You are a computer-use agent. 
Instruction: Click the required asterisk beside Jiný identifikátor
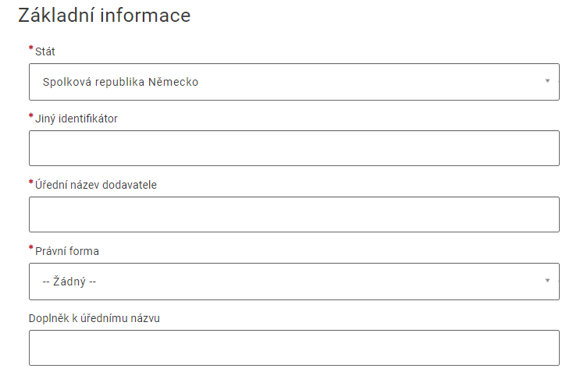(31, 116)
